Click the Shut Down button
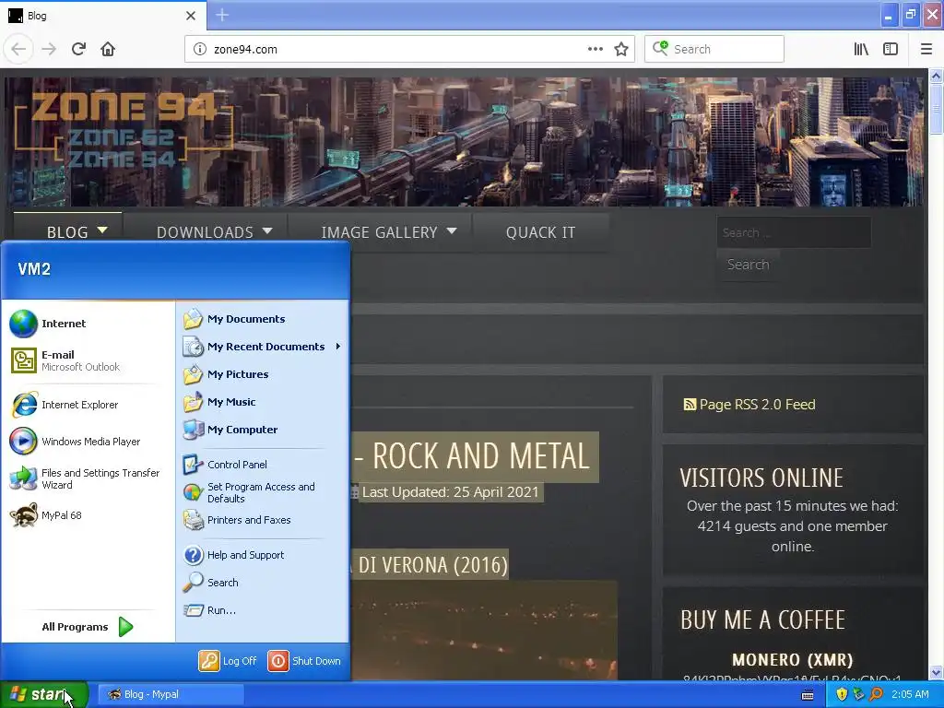The height and width of the screenshot is (708, 944). [x=304, y=661]
